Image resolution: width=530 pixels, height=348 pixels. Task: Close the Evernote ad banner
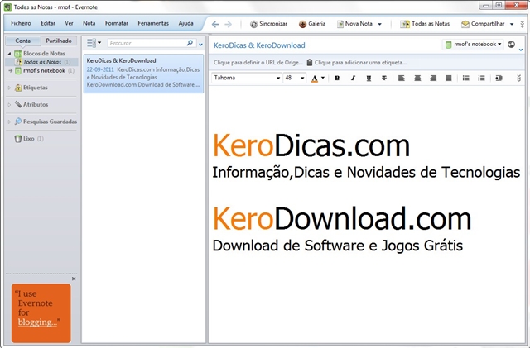tap(74, 279)
